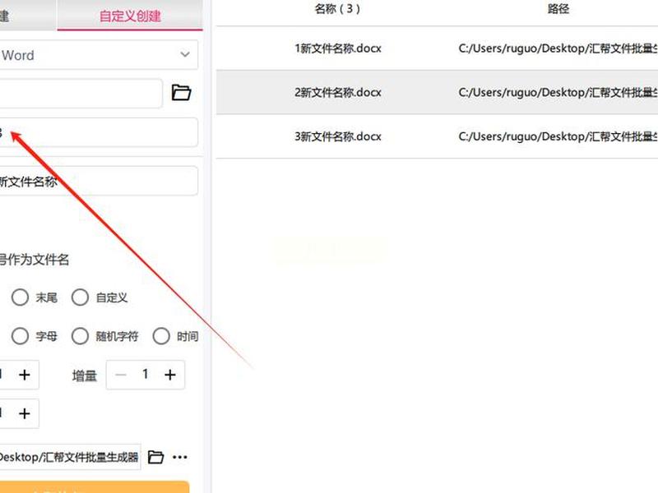Click the chevron arrow of the Word dropdown

click(184, 54)
